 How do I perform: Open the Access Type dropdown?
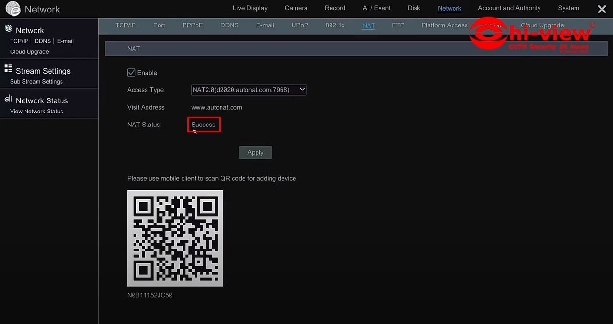click(249, 90)
